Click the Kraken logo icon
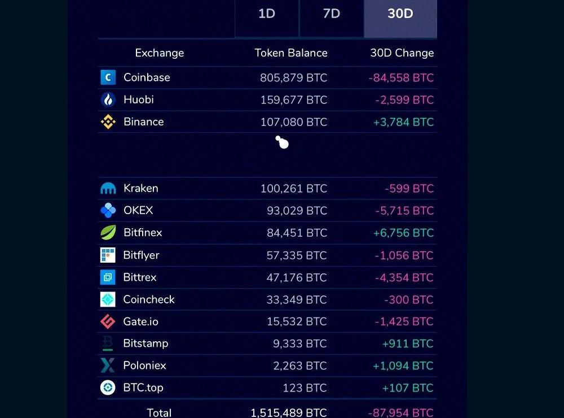Screen dimensions: 564x418 tap(108, 189)
